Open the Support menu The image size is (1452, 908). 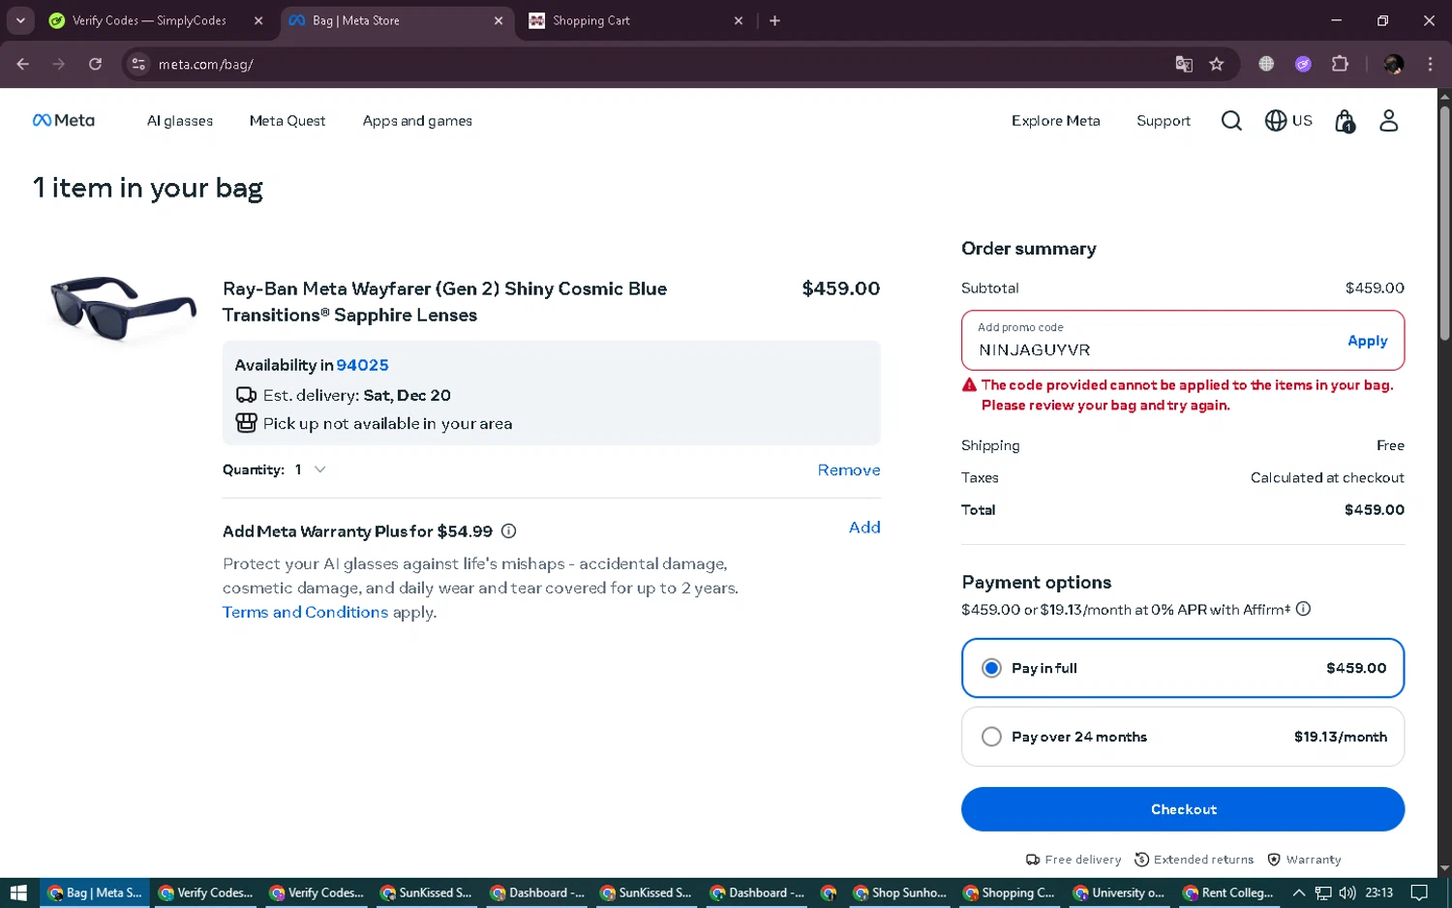point(1164,121)
